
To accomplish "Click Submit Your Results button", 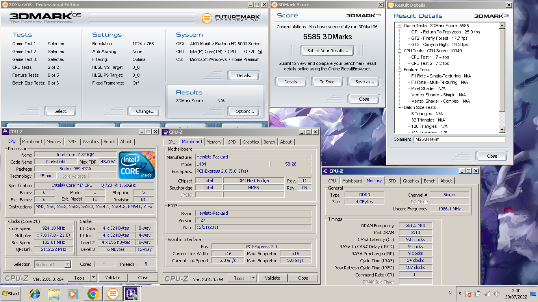I will [328, 51].
